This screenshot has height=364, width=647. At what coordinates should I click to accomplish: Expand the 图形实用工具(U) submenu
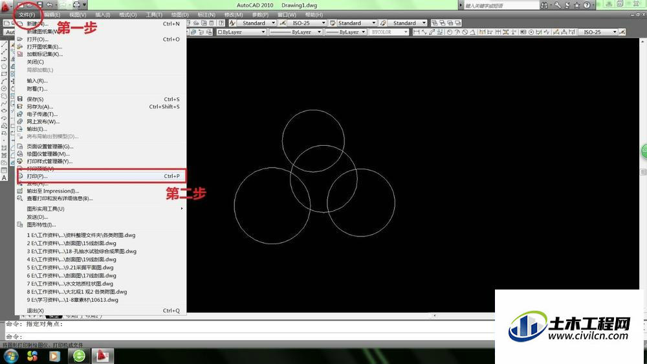pyautogui.click(x=101, y=209)
